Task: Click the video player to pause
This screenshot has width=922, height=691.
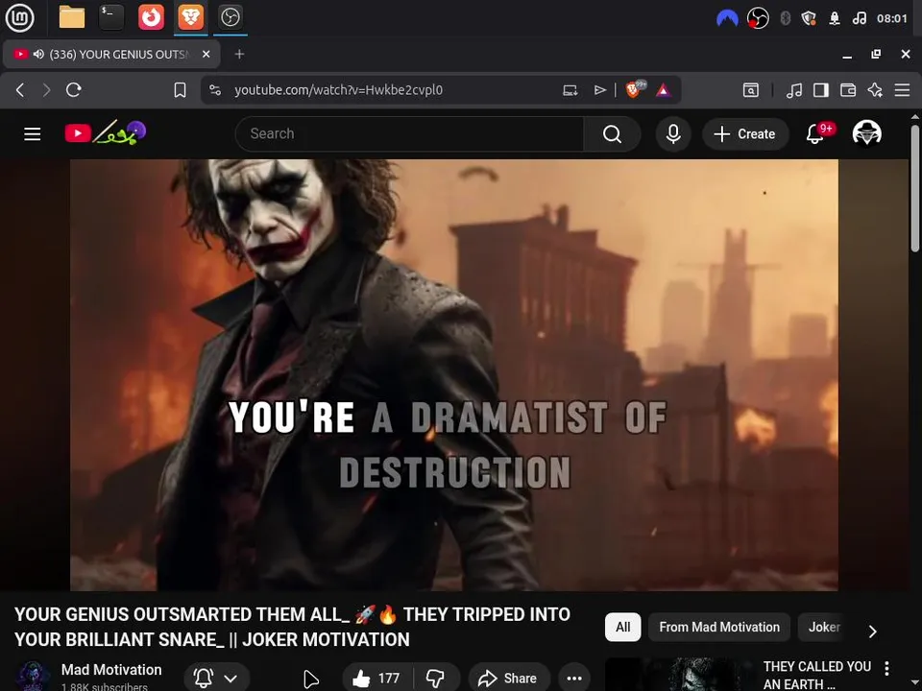Action: 454,375
